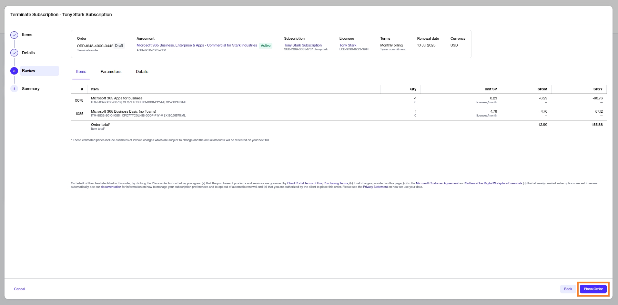
Task: Cancel the terminate subscription order
Action: tap(19, 289)
